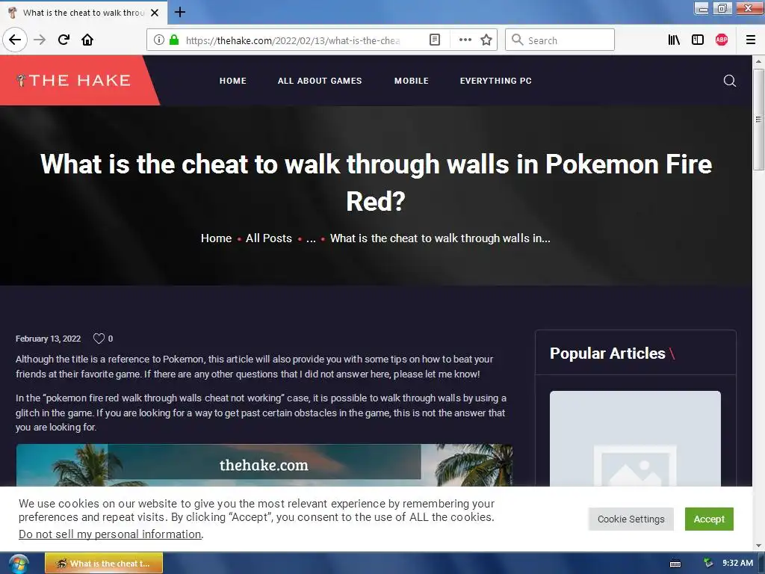The width and height of the screenshot is (765, 574).
Task: Click the page scrollbar up arrow
Action: coord(758,61)
